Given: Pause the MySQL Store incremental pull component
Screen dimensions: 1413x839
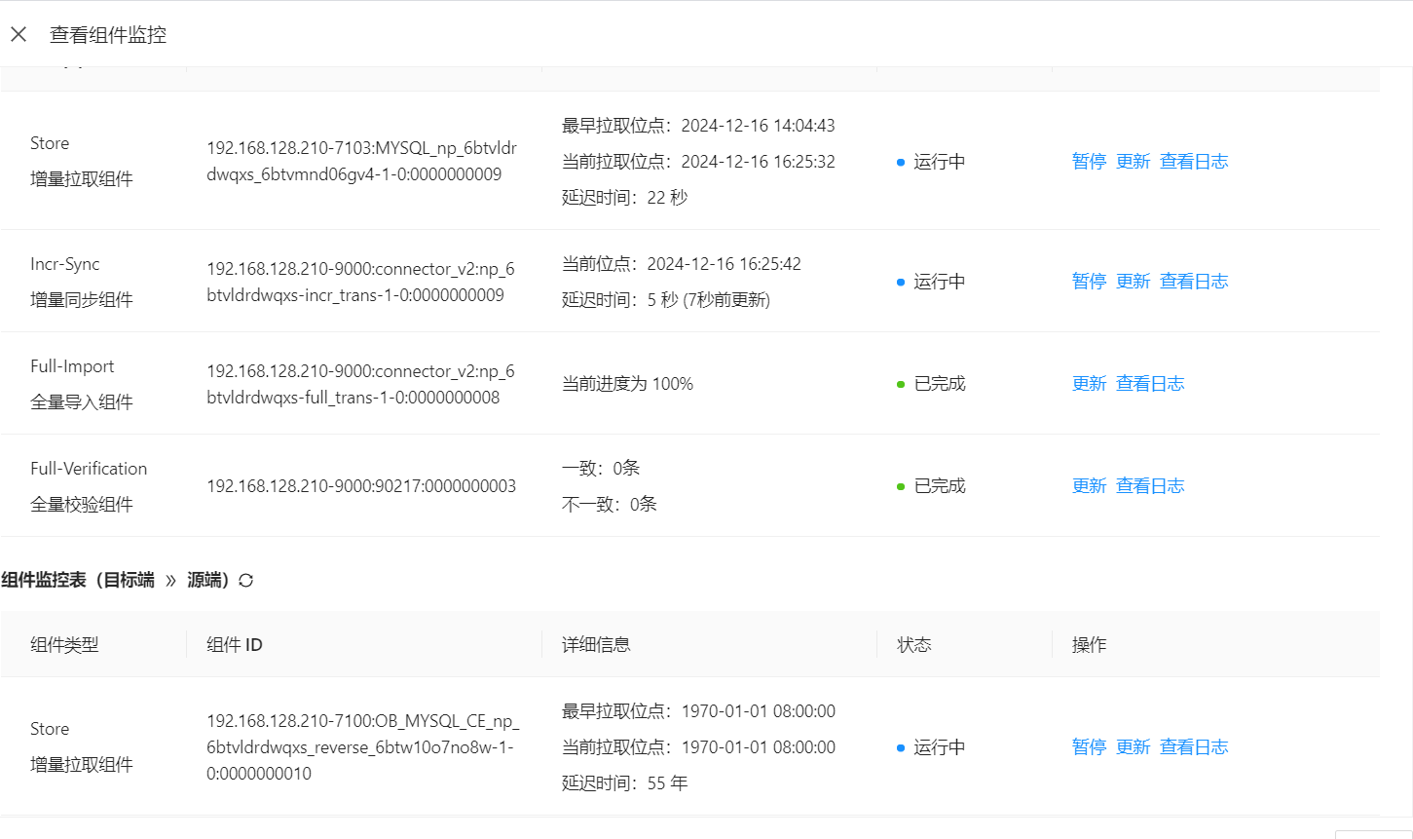Looking at the screenshot, I should (1089, 162).
